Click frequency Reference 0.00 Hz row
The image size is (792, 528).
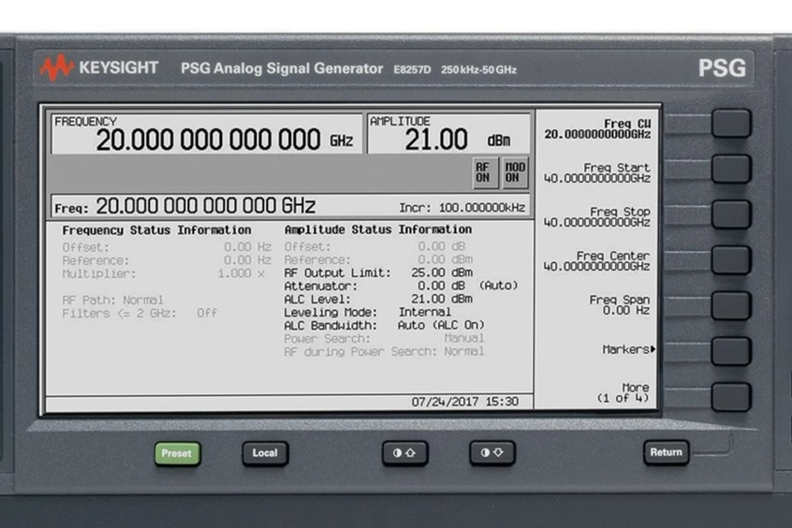click(167, 260)
